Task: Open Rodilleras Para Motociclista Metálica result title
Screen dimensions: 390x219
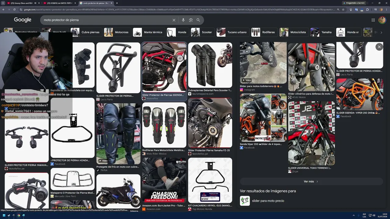Action: point(164,150)
